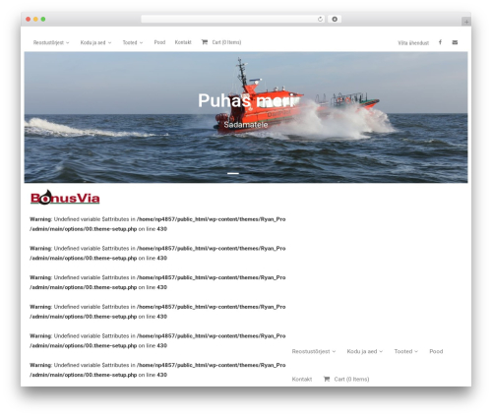Expand the top Reostustõrjest menu chevron
Screen dimensions: 492x416
click(68, 42)
